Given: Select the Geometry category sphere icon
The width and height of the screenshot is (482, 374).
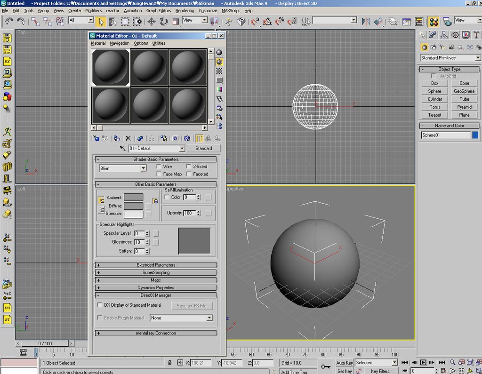Looking at the screenshot, I should tap(425, 48).
